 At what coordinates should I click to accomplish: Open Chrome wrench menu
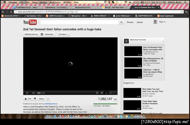click(187, 12)
